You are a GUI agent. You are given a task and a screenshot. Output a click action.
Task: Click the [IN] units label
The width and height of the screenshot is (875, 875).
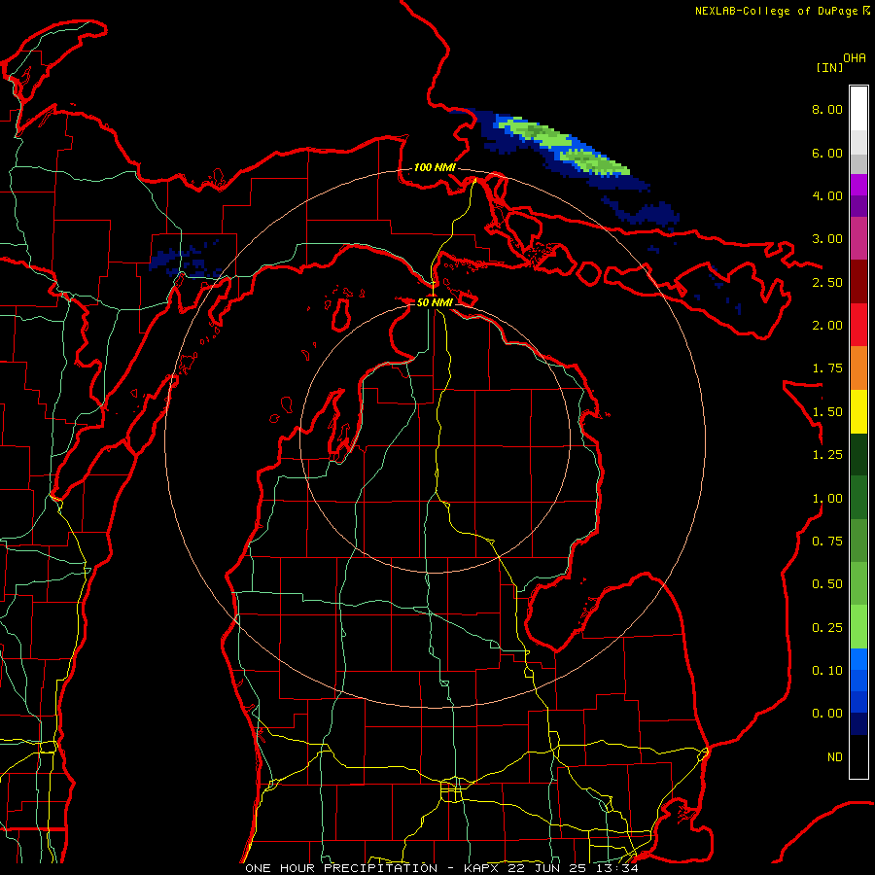coord(829,67)
